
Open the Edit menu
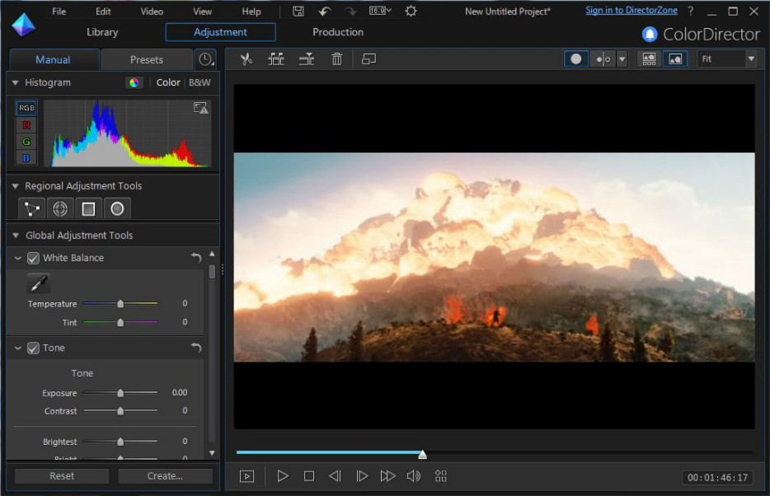click(x=102, y=12)
